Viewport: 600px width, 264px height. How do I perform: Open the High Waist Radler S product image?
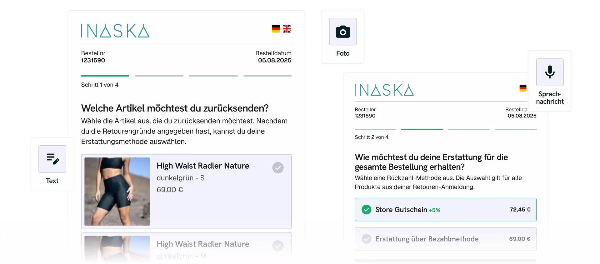117,192
